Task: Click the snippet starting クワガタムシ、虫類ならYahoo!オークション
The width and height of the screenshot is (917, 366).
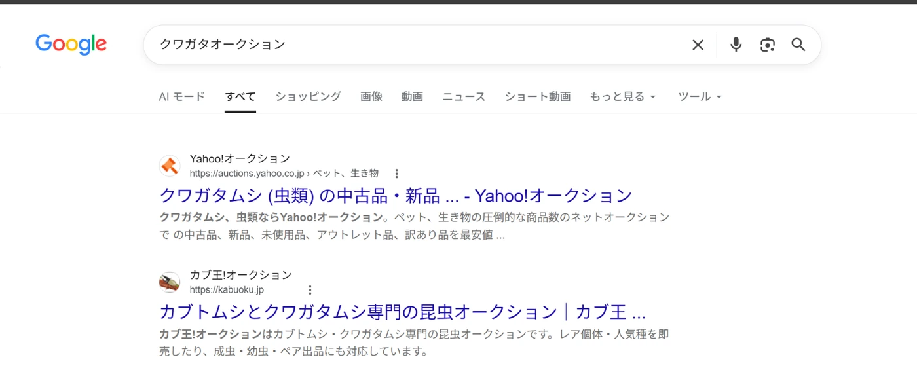Action: [x=415, y=226]
